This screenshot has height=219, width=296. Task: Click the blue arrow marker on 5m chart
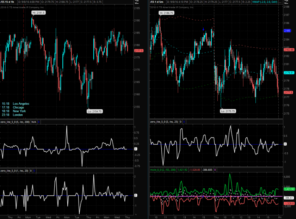pyautogui.click(x=203, y=29)
